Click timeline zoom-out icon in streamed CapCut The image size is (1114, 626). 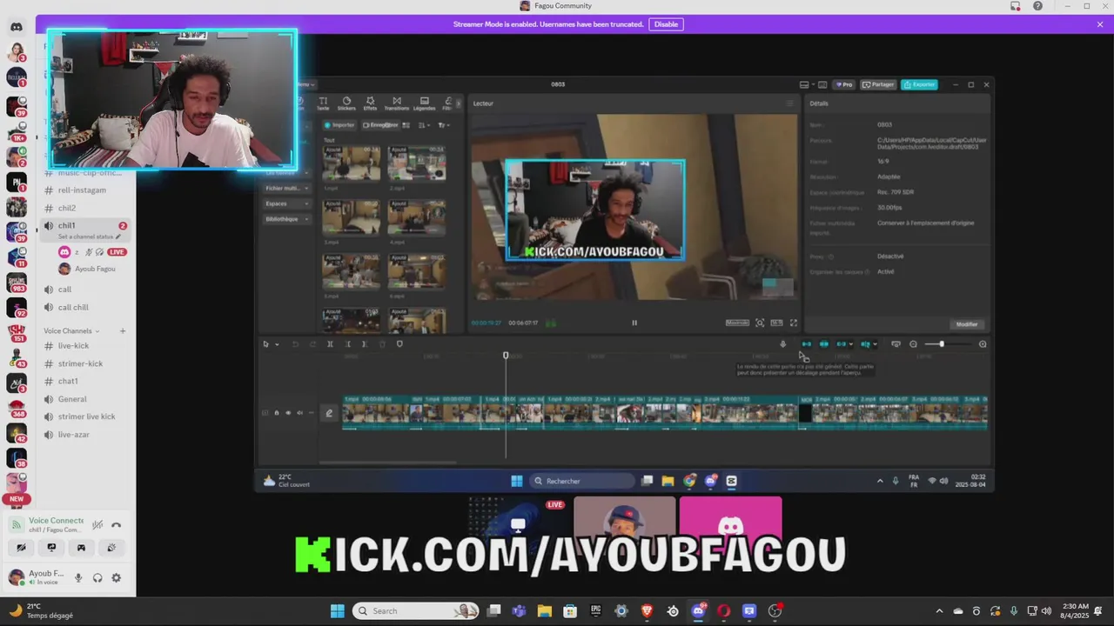(913, 344)
